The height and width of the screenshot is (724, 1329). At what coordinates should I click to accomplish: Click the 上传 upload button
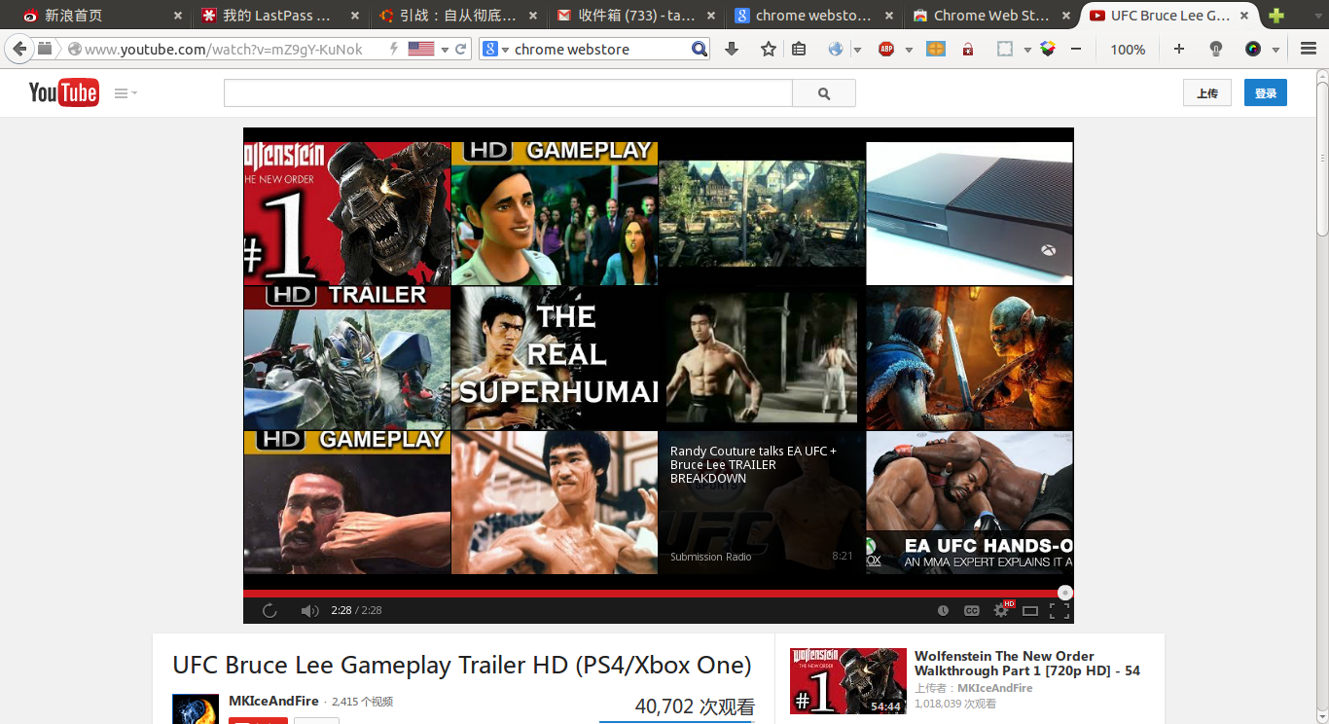tap(1207, 93)
